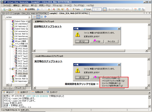Viewport: 152px width, 112px height.
Task: Open the Tasks view icon
Action: pos(76,9)
